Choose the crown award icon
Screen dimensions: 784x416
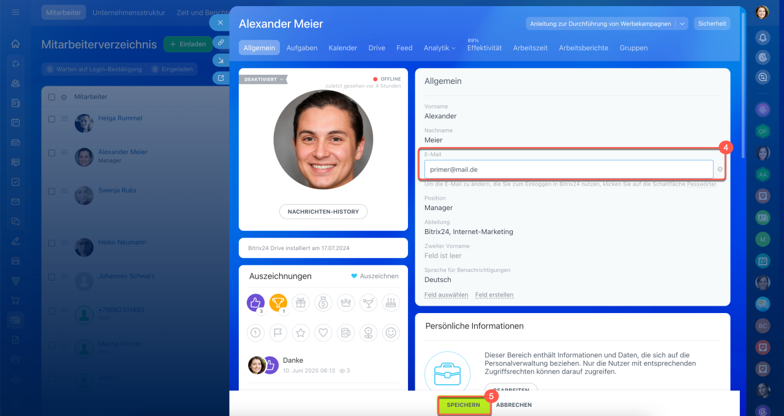pos(345,302)
